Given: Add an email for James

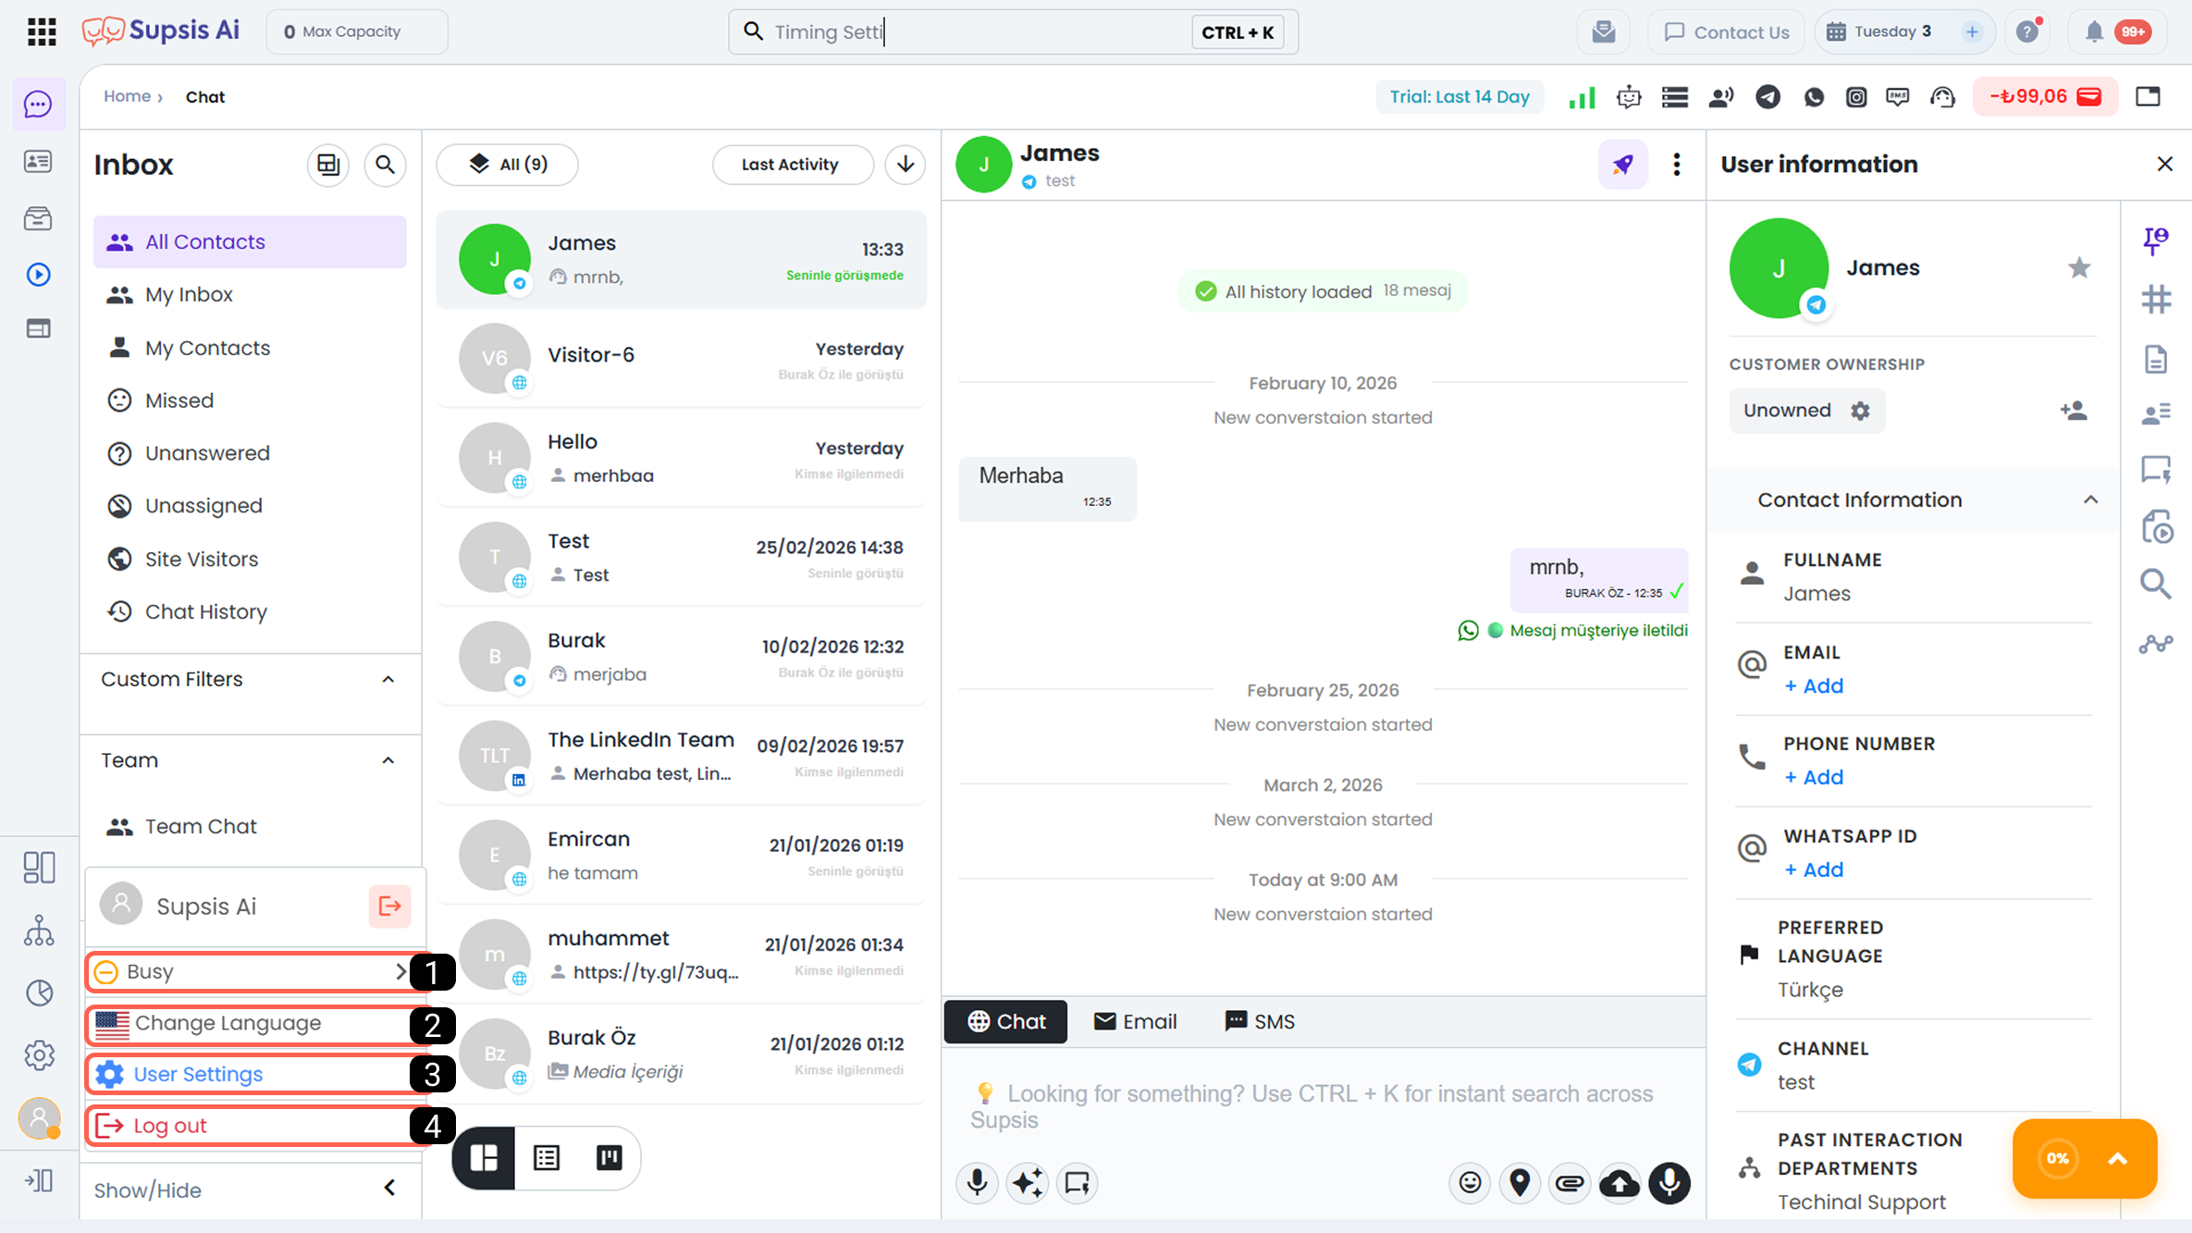Looking at the screenshot, I should pos(1814,686).
